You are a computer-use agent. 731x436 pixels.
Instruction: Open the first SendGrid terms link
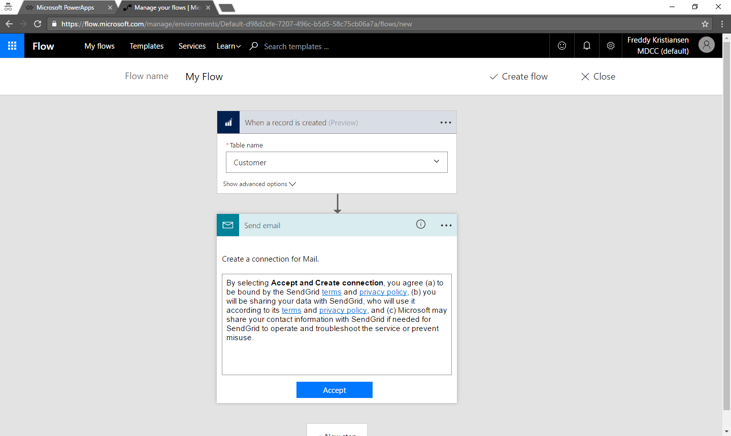click(331, 292)
